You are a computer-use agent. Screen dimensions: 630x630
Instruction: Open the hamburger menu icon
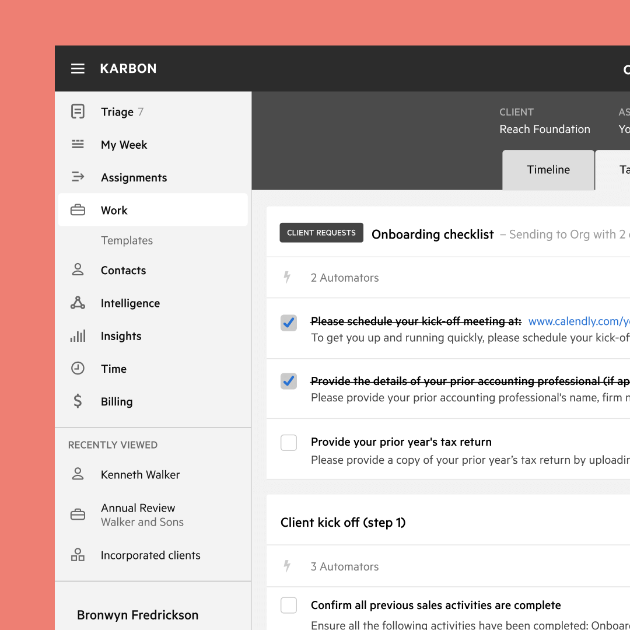pos(78,69)
